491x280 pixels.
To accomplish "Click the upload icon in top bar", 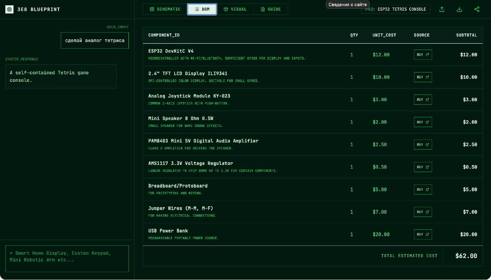I will coord(442,9).
